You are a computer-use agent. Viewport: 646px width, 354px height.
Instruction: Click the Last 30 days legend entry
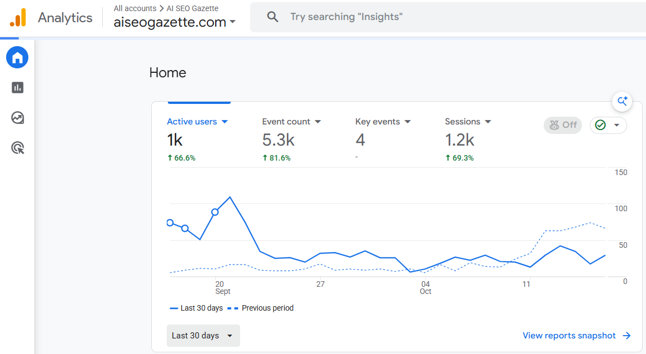point(196,308)
